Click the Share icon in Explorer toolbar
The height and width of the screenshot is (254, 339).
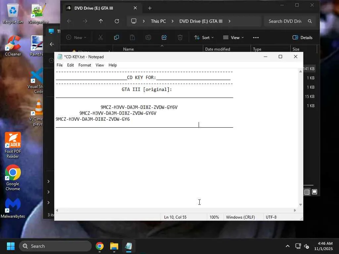(x=164, y=38)
